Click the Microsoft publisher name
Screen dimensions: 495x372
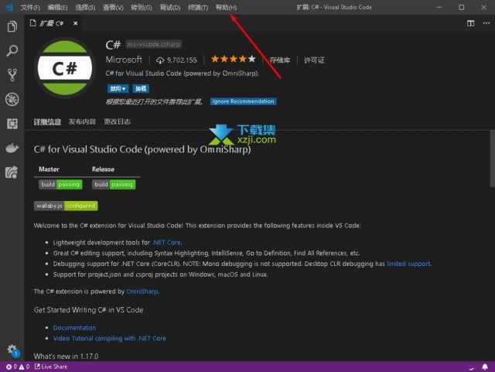[x=124, y=60]
